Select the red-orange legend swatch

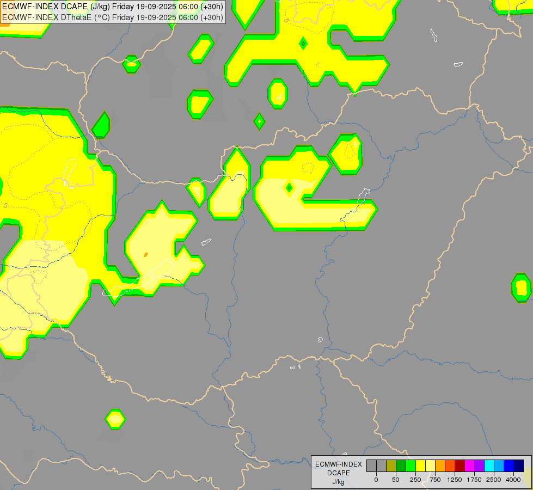450,465
